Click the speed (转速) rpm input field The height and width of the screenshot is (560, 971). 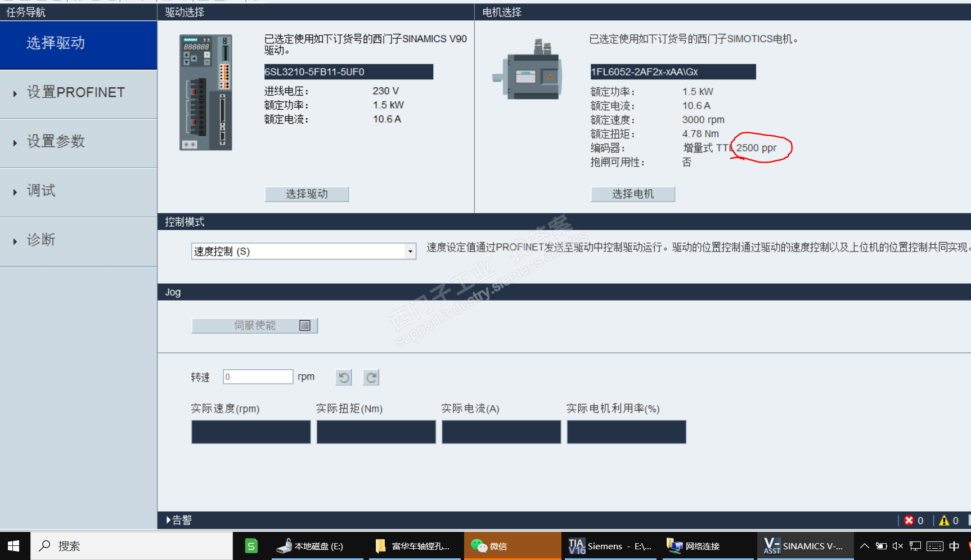258,377
